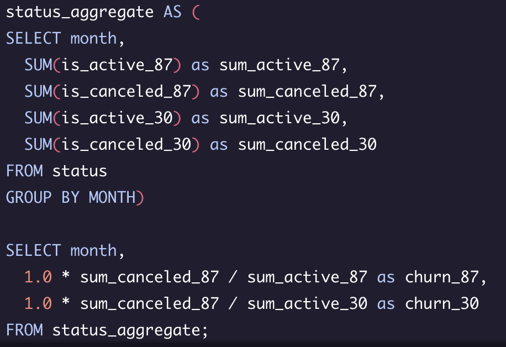Click is_canceled_87 inside the SUM call
The image size is (506, 347).
[126, 91]
